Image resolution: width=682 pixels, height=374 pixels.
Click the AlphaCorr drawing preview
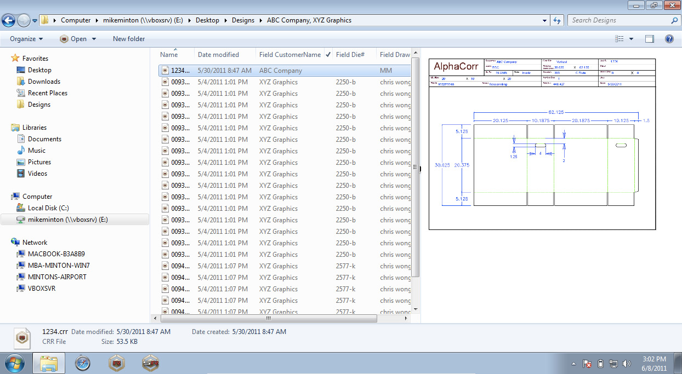pos(542,143)
